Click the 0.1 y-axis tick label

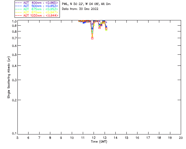14,134
